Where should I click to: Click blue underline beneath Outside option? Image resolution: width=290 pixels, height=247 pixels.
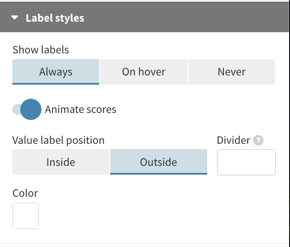click(x=158, y=173)
